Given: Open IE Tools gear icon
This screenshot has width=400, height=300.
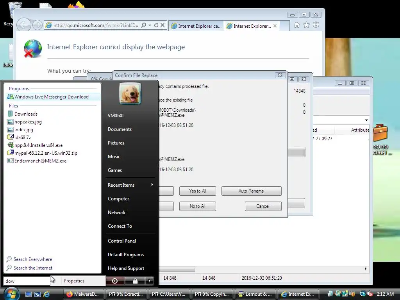Looking at the screenshot, I should coord(316,25).
